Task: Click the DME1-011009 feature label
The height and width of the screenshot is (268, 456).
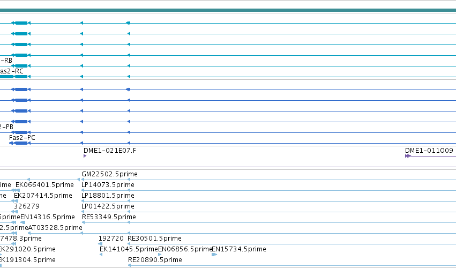Action: 429,151
